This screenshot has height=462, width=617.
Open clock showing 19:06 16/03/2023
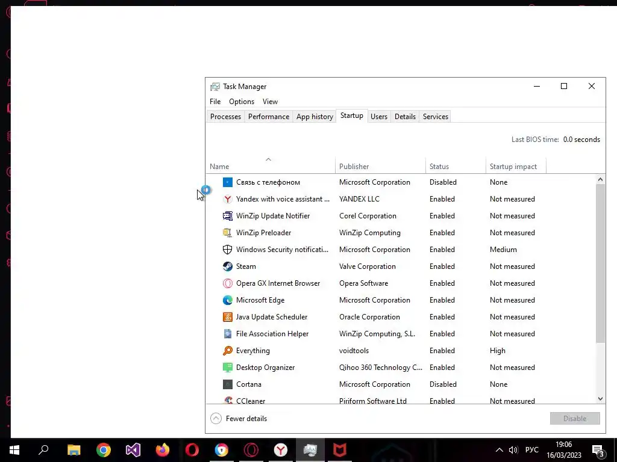pyautogui.click(x=564, y=450)
